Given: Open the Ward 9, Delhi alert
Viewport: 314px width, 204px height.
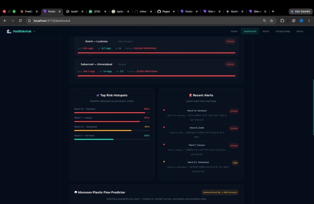Looking at the screenshot, I should (201, 132).
